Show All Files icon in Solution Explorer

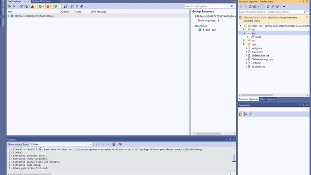[277, 6]
